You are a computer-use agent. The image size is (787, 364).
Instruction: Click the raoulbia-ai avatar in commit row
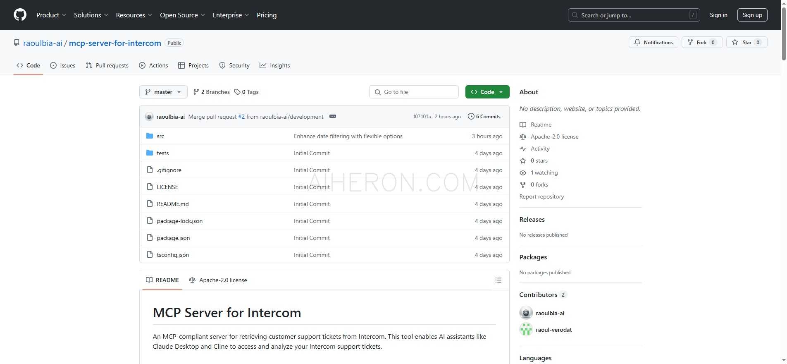pos(149,117)
